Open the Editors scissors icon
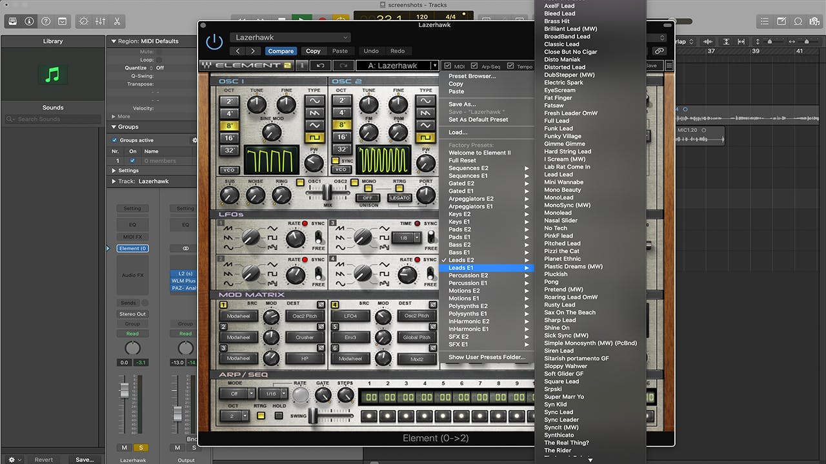Screen dimensions: 826x464 (117, 21)
